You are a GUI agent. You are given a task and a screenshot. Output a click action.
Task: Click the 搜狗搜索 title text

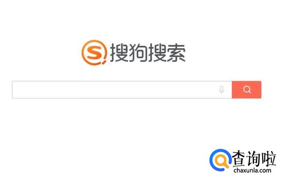point(148,53)
